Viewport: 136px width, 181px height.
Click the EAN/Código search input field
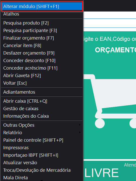point(110,23)
